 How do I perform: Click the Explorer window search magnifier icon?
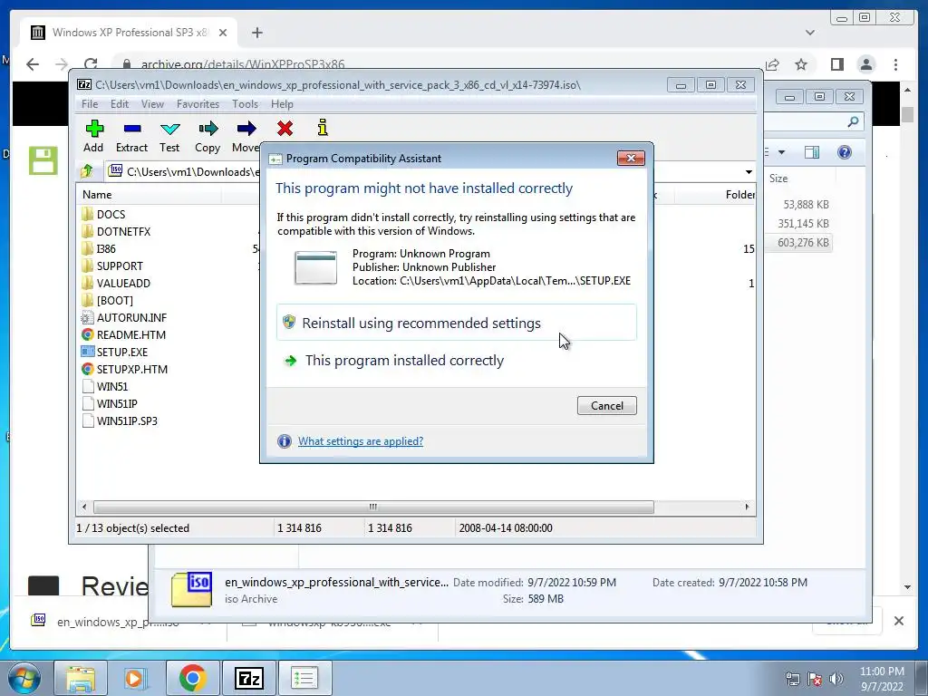853,121
